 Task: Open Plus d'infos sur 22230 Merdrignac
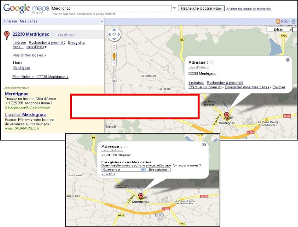(40, 77)
